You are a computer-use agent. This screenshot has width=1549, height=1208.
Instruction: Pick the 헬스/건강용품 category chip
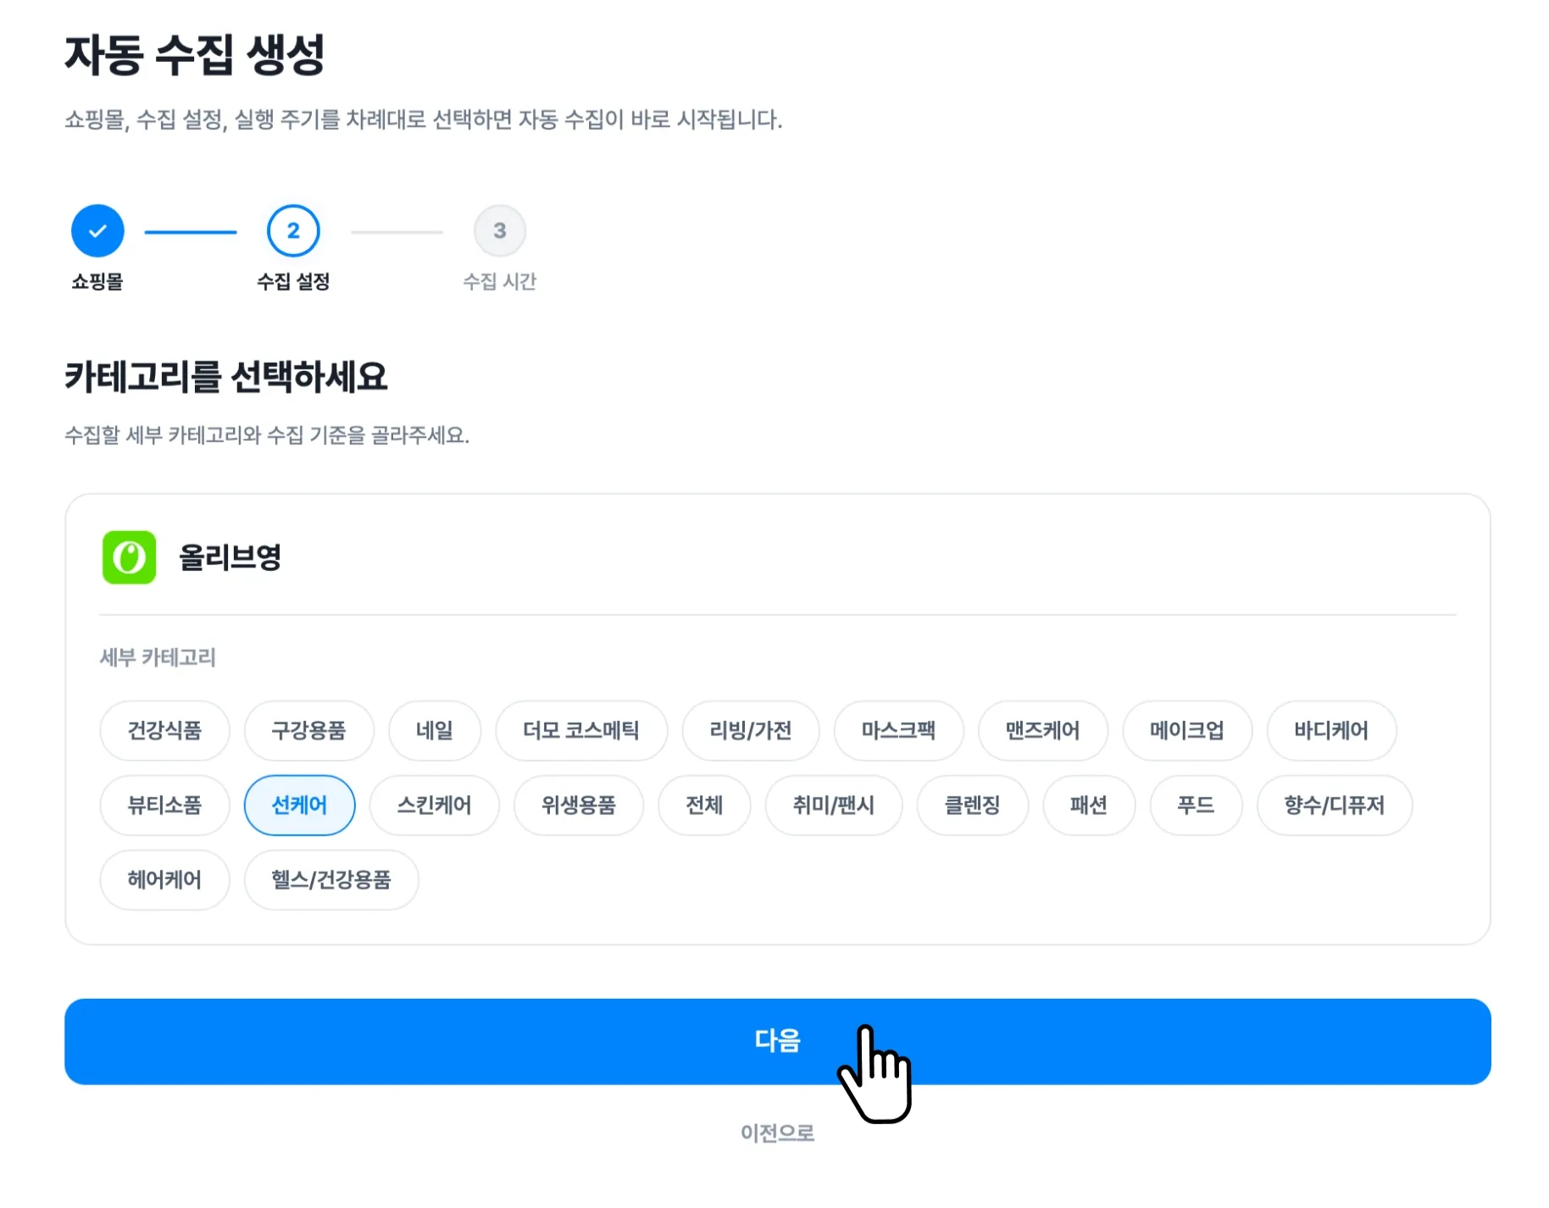click(331, 879)
